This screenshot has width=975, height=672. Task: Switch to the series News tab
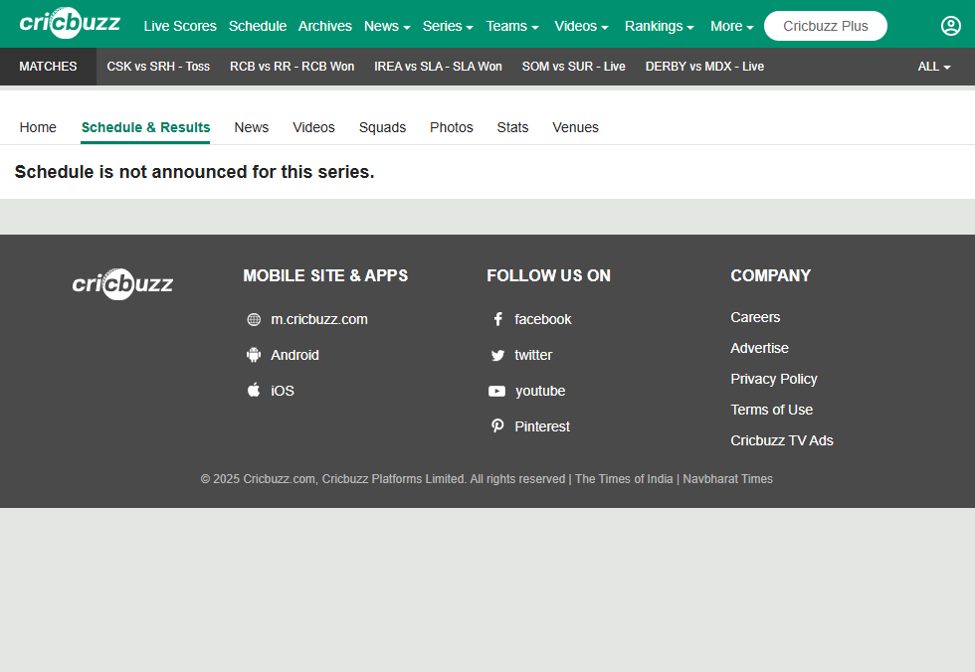coord(251,127)
